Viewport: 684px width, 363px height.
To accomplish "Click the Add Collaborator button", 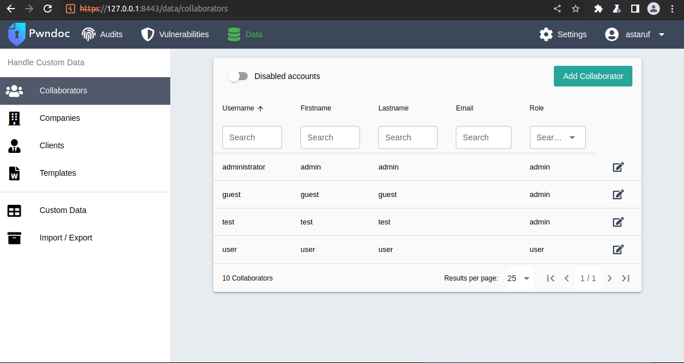I will coord(593,76).
